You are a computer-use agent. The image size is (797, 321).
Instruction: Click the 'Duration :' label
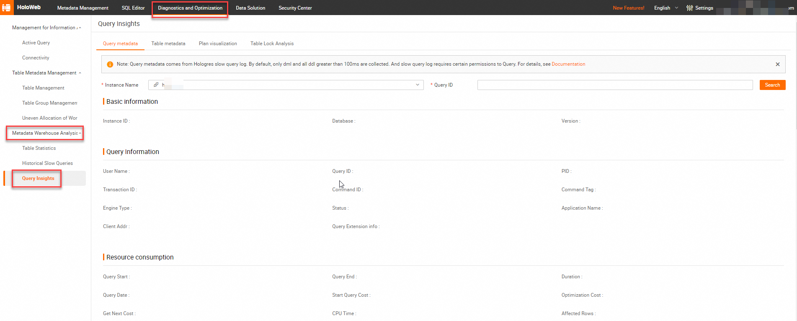(572, 277)
